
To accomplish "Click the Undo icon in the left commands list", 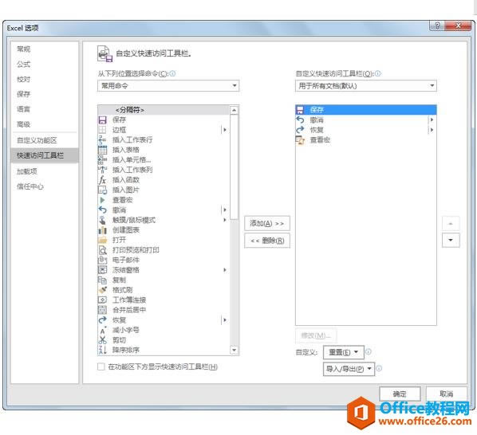I will click(103, 210).
